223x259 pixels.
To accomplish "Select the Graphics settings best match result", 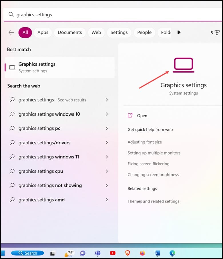I will tap(59, 67).
